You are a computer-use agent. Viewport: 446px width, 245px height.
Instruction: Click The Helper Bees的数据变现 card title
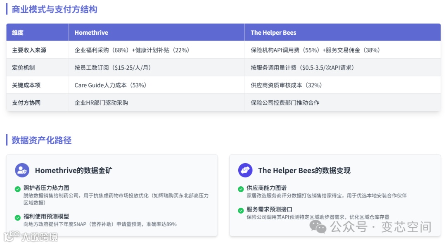pos(304,171)
